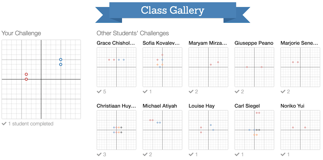The height and width of the screenshot is (160, 323).
Task: Click the checkmark under Grace Chisholm's graph
Action: click(99, 92)
